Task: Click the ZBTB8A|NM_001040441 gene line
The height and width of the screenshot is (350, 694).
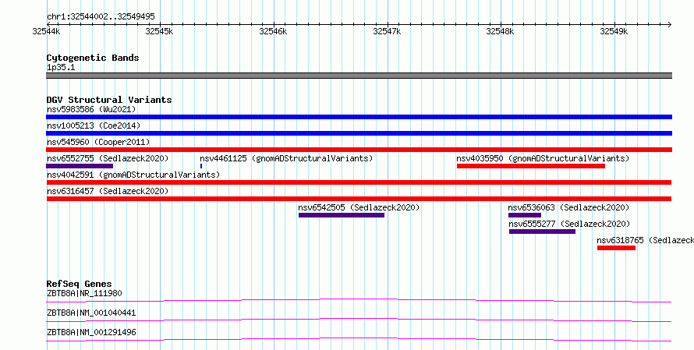Action: [359, 320]
